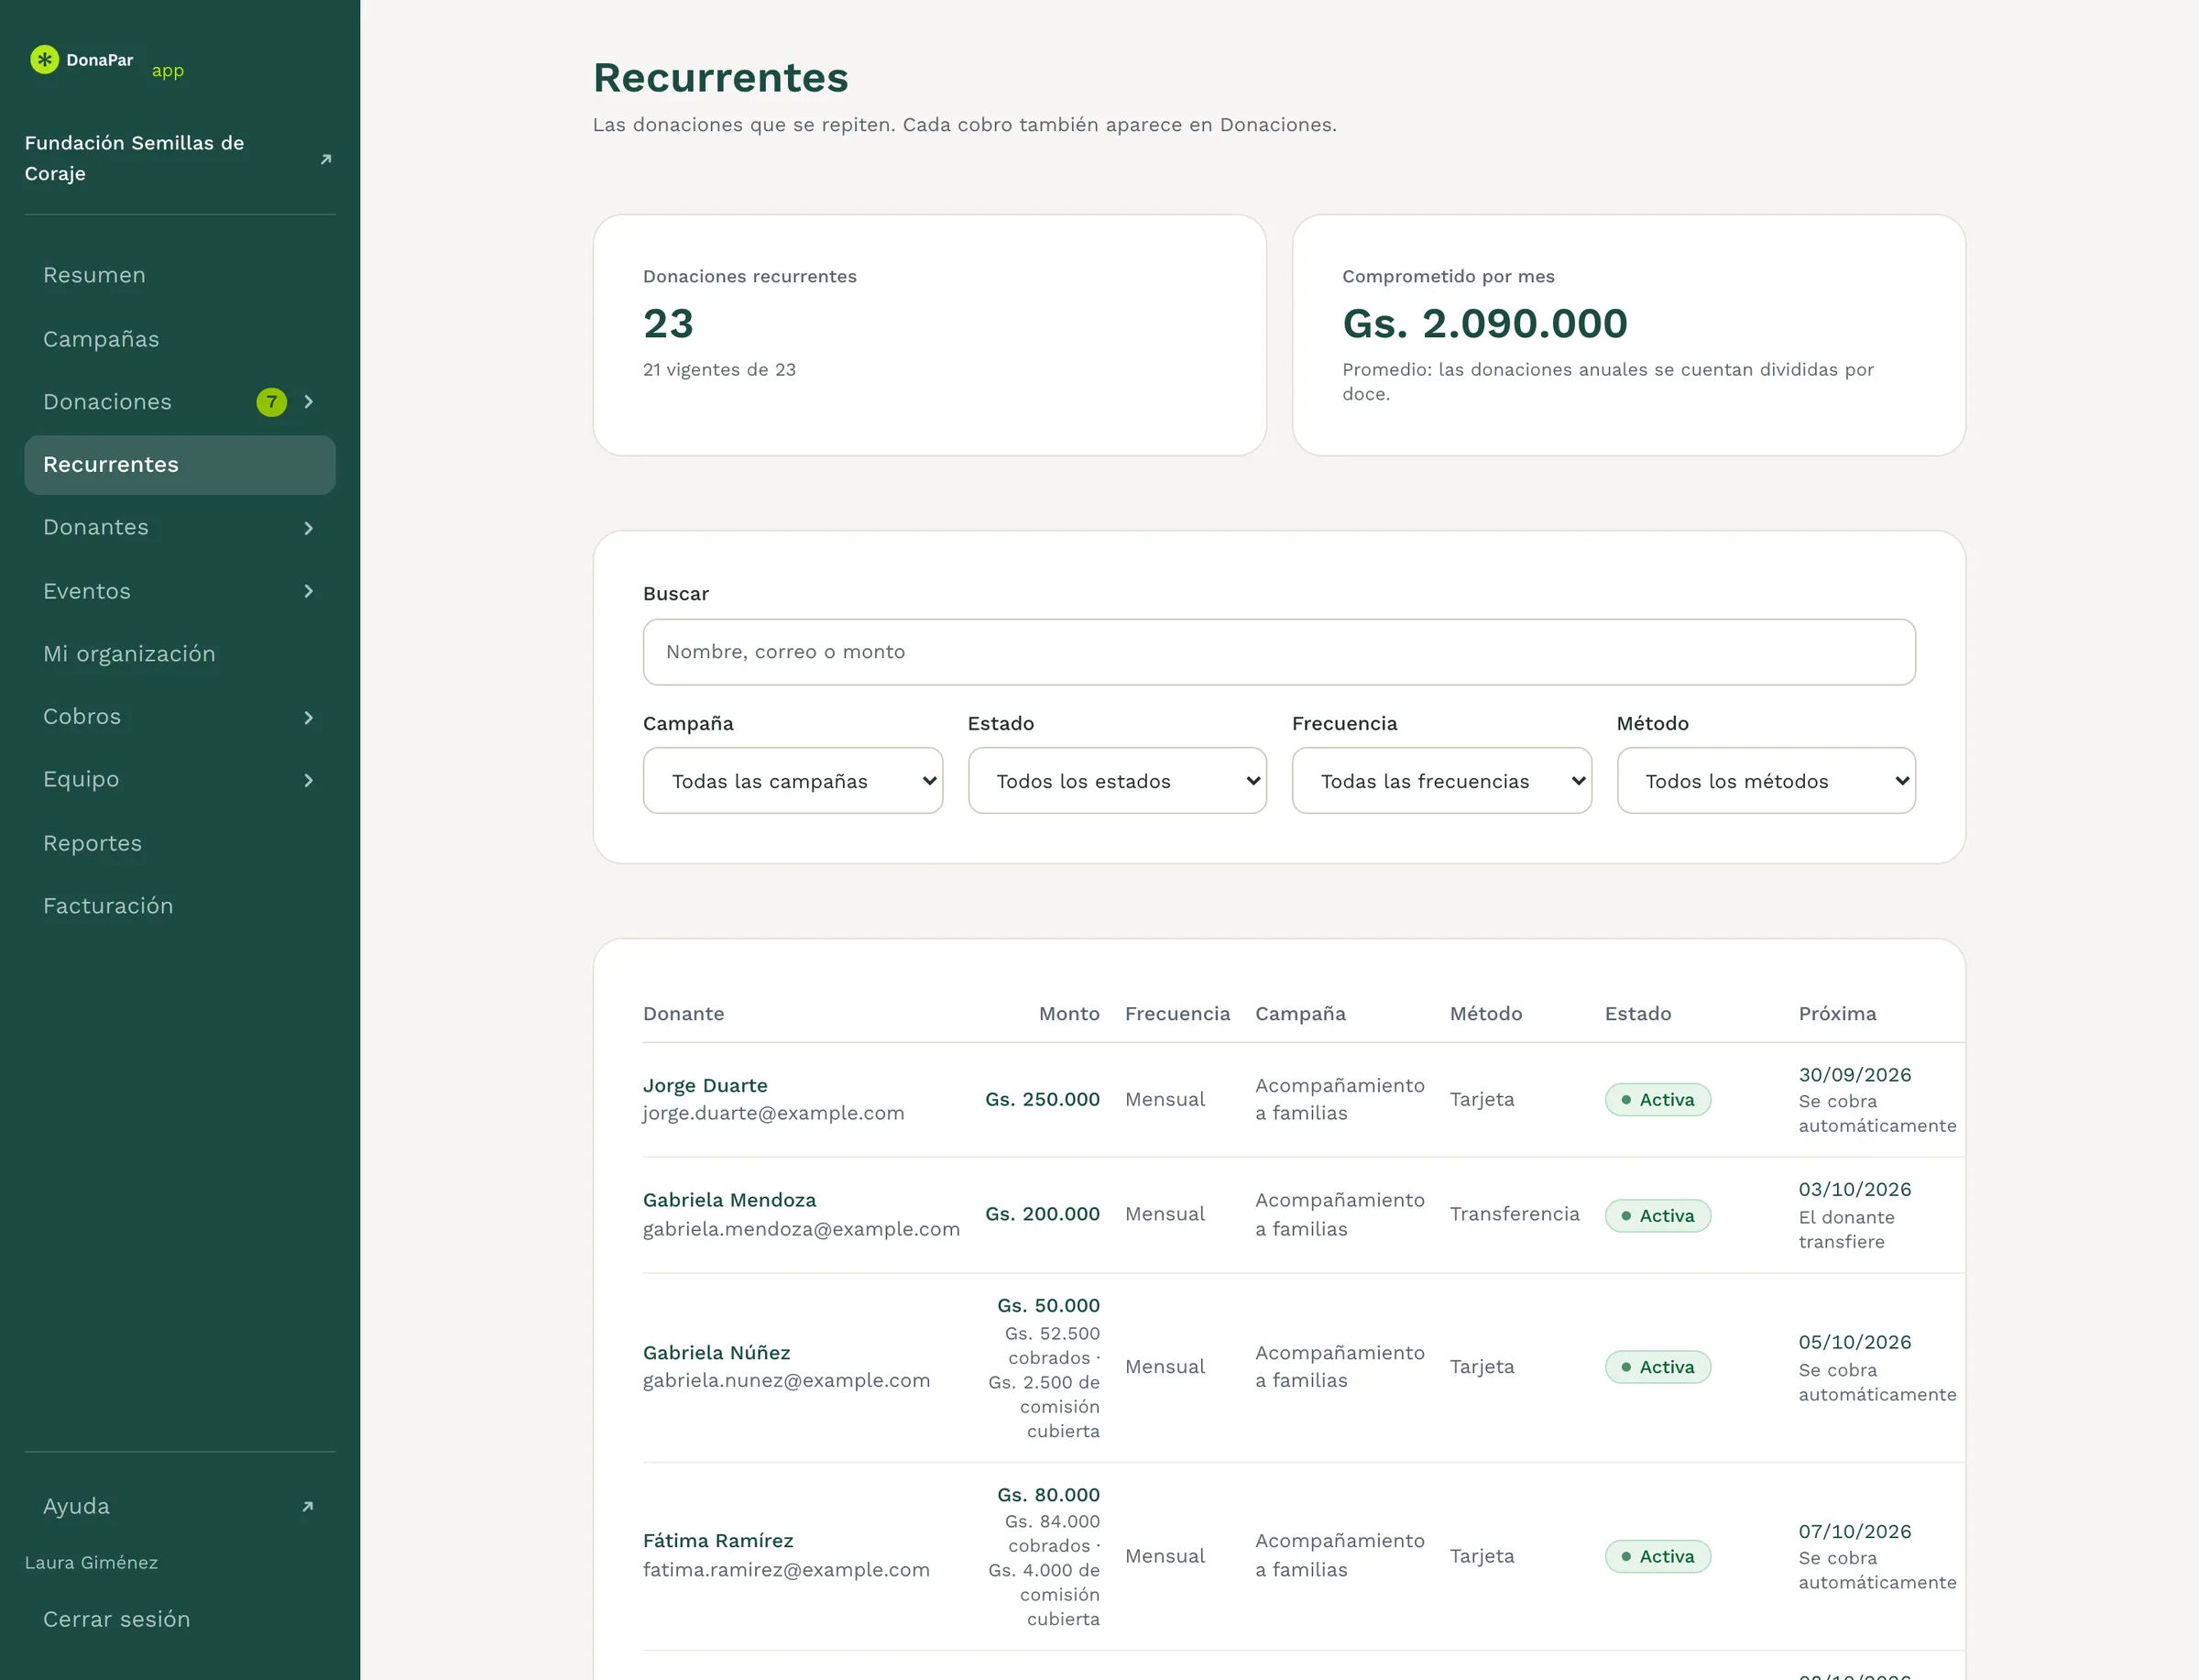
Task: Click jorge.duarte@example.com email
Action: [x=773, y=1113]
